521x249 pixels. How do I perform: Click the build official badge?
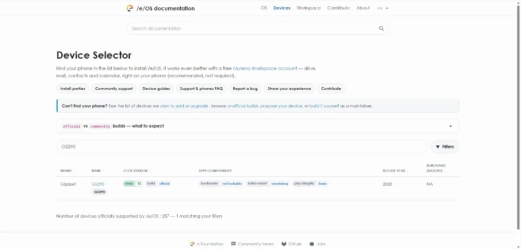click(x=158, y=184)
